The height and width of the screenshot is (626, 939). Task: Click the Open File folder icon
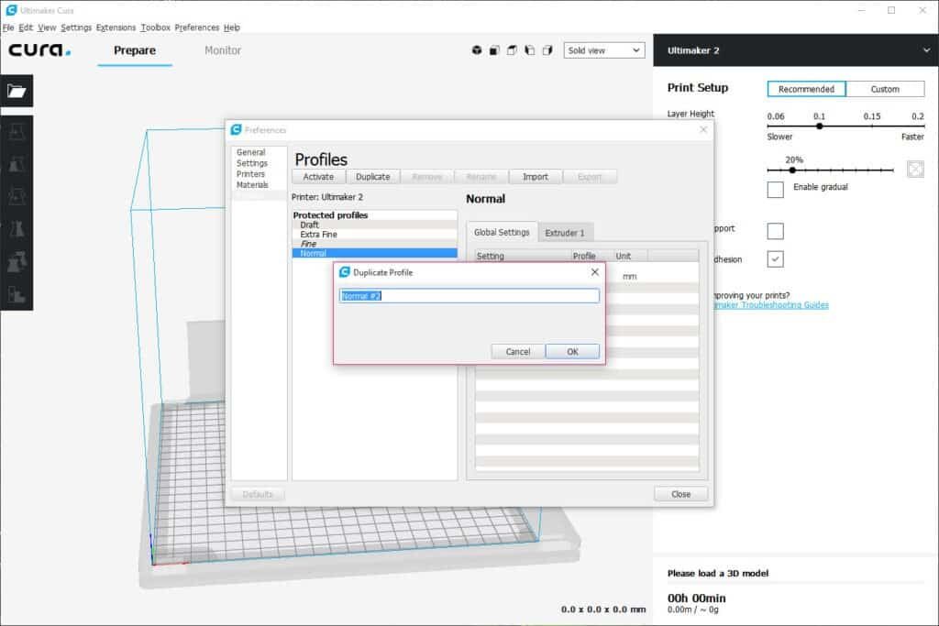click(x=17, y=91)
